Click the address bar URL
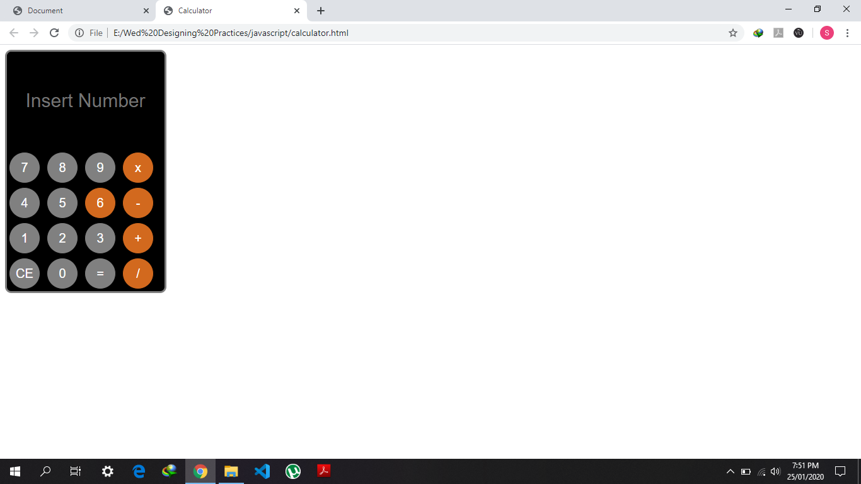 click(x=231, y=33)
